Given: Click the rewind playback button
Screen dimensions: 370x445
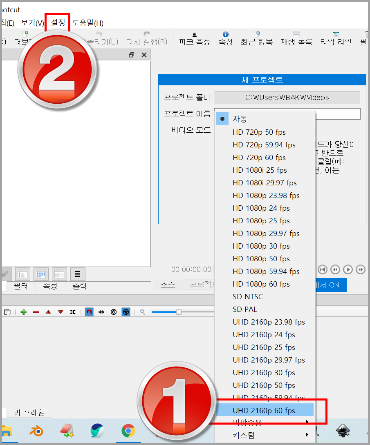Looking at the screenshot, I should 335,269.
